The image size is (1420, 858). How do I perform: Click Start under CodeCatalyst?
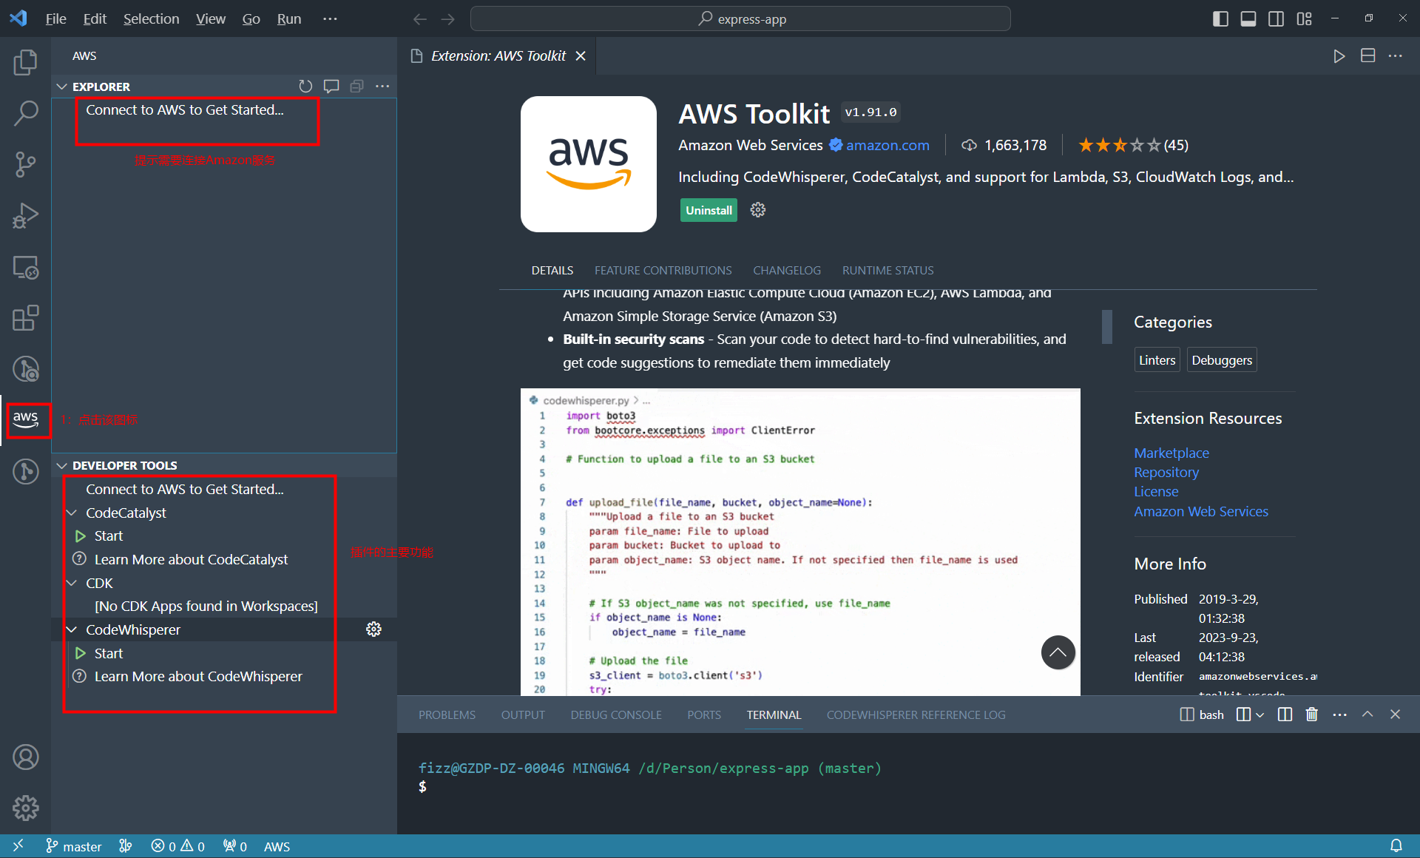click(109, 536)
